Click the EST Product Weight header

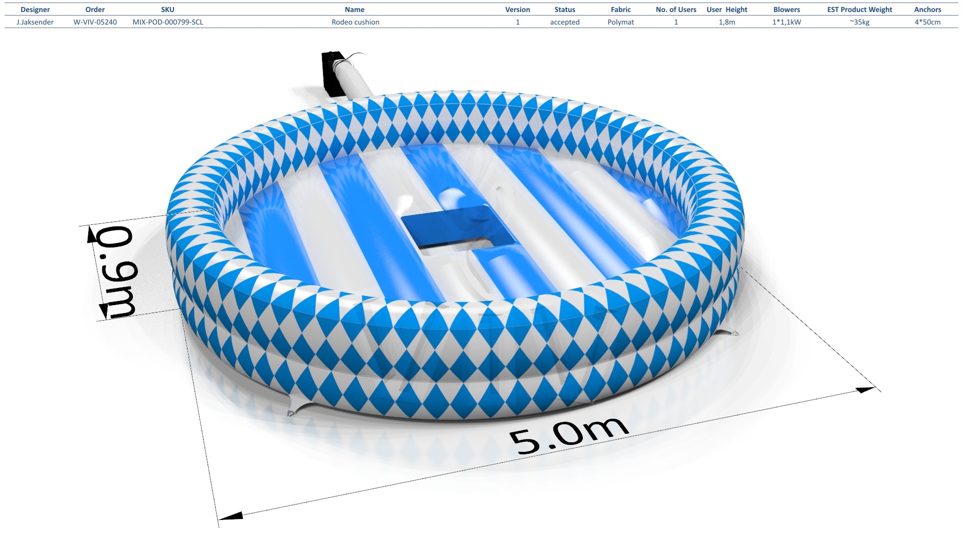click(860, 10)
